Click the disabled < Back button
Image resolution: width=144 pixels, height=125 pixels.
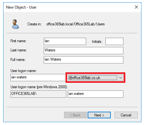75,115
